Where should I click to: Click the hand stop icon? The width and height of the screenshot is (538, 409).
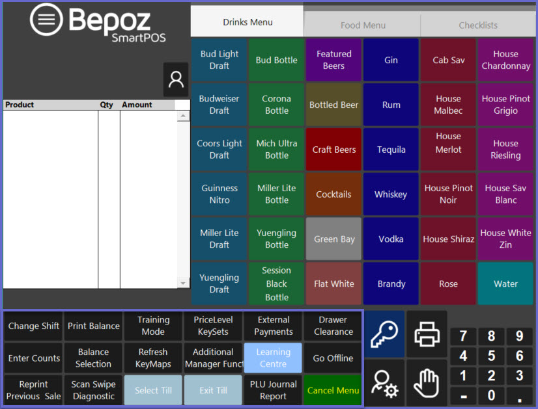427,383
